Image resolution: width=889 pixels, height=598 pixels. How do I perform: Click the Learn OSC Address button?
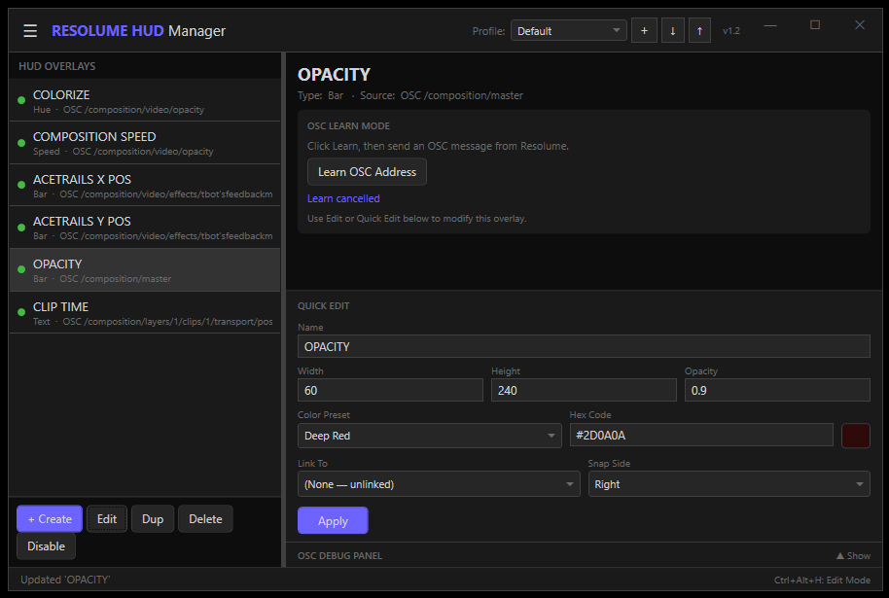(x=367, y=172)
